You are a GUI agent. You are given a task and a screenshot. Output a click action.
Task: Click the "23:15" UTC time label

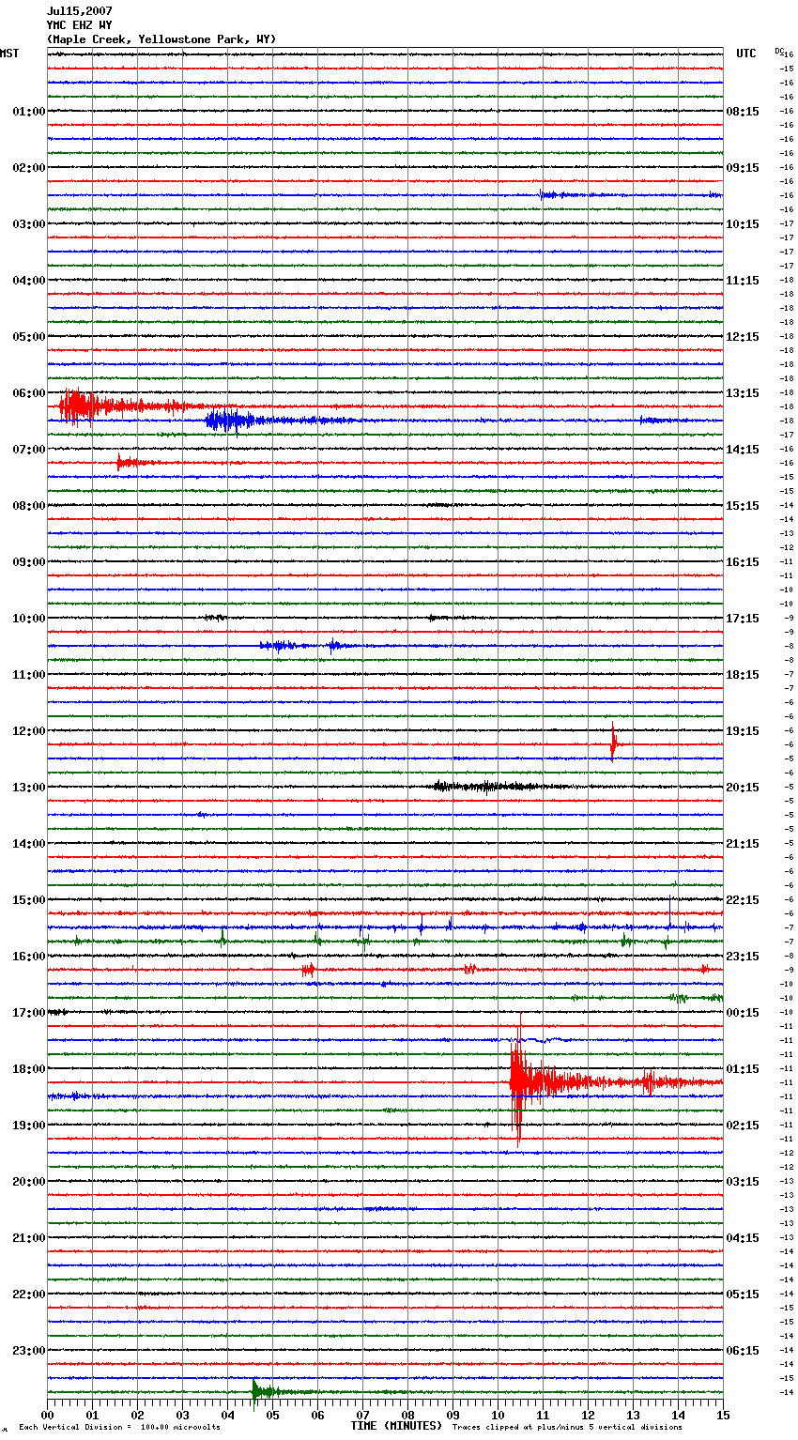pos(743,957)
